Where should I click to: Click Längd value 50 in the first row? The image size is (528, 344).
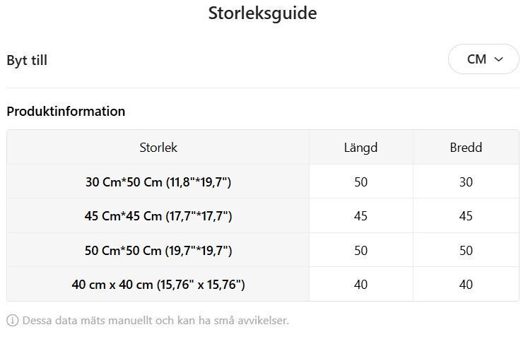pyautogui.click(x=360, y=182)
